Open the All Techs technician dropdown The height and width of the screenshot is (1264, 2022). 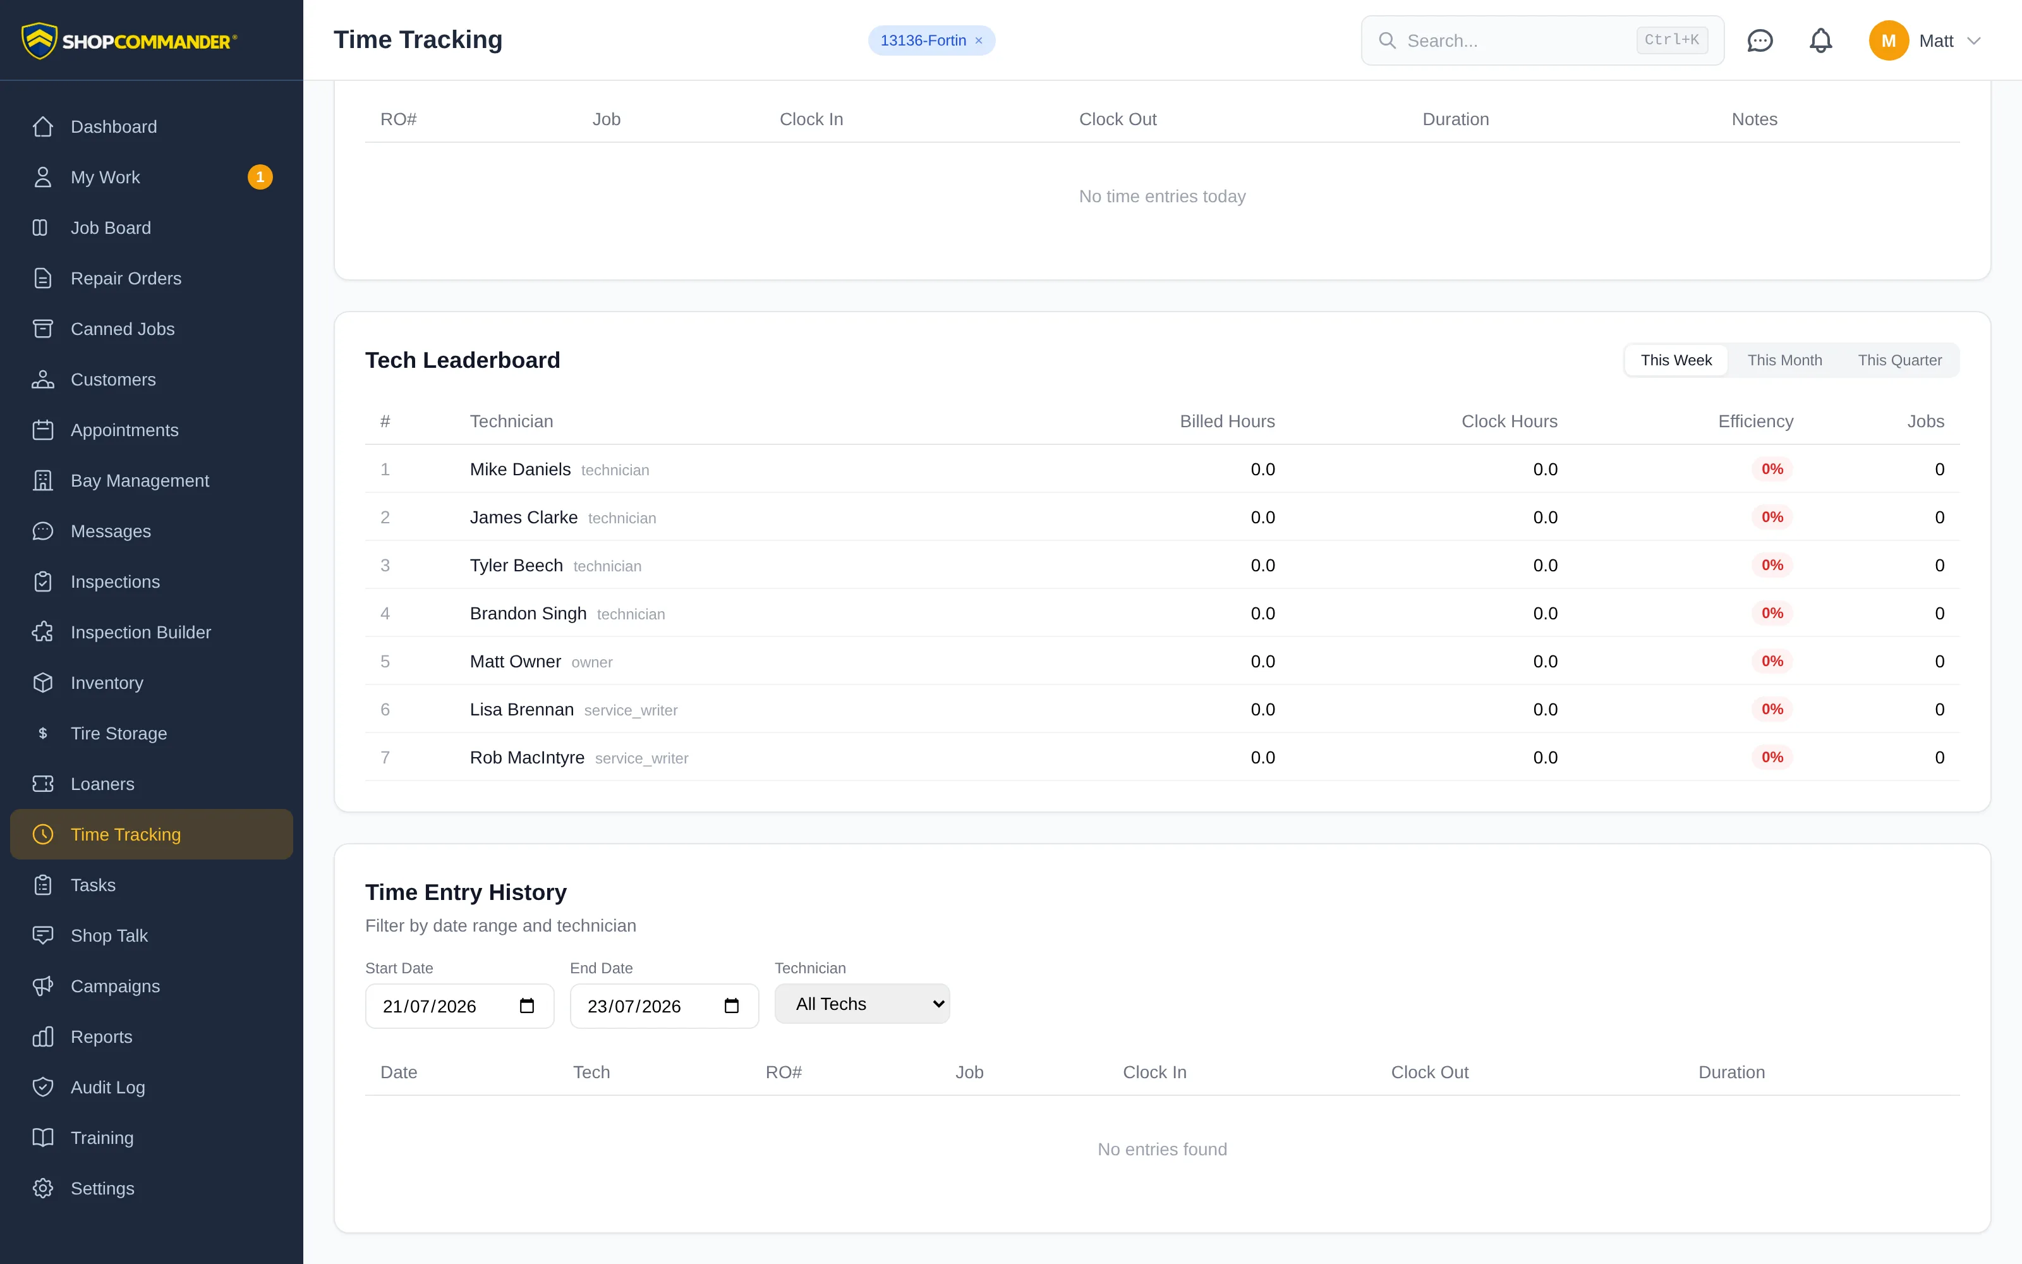[861, 1003]
